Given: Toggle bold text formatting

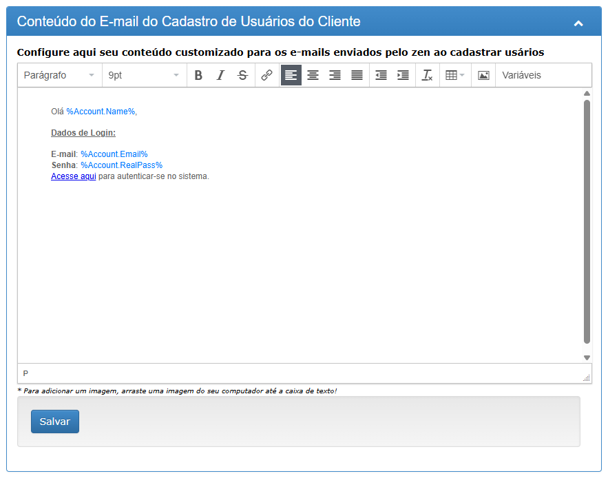Looking at the screenshot, I should pyautogui.click(x=198, y=75).
